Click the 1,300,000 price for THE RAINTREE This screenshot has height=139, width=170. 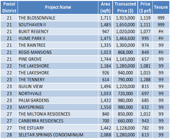(125, 45)
